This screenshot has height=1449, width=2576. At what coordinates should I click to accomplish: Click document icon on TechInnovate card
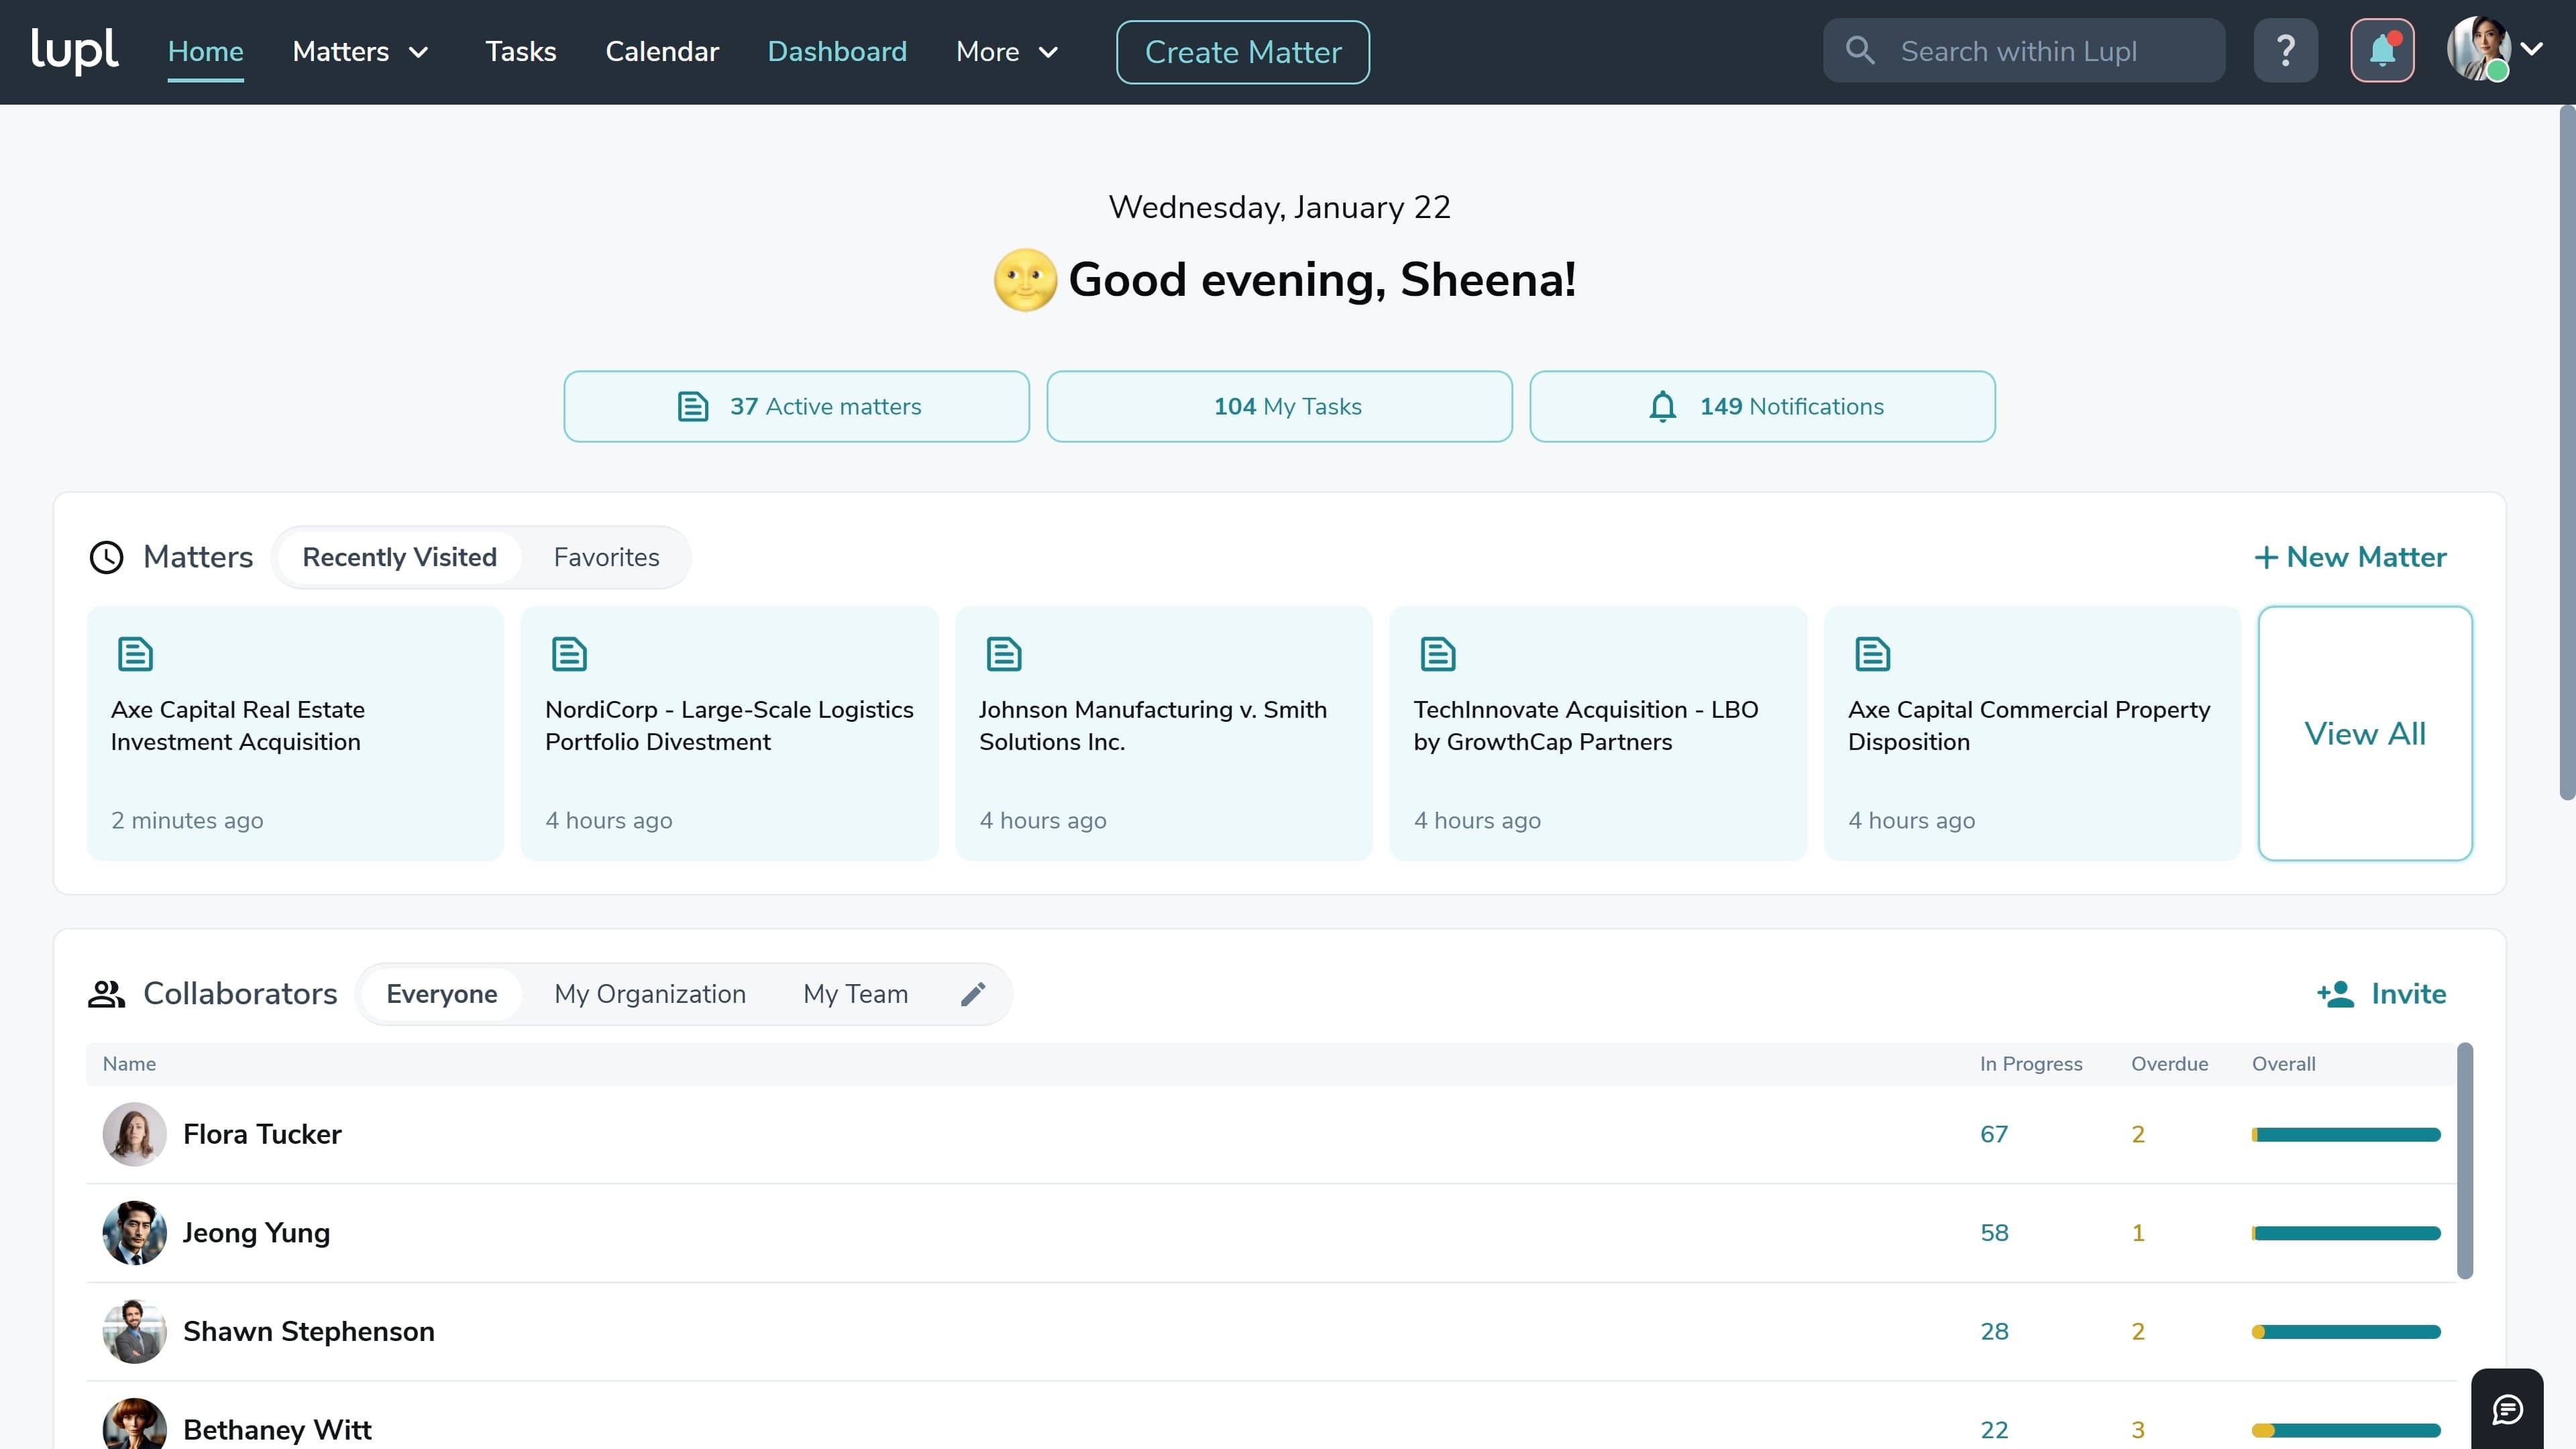click(x=1438, y=654)
